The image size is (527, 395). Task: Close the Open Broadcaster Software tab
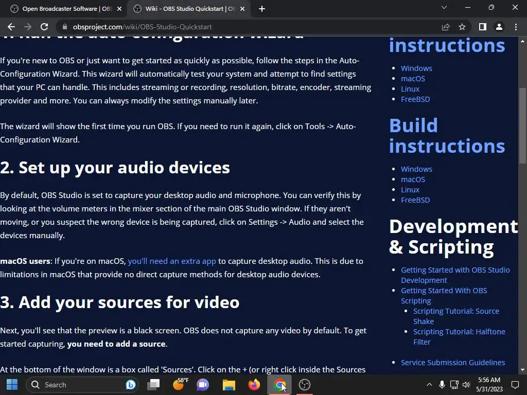point(119,9)
